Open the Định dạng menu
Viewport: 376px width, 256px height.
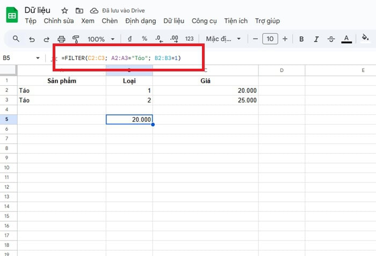coord(140,21)
